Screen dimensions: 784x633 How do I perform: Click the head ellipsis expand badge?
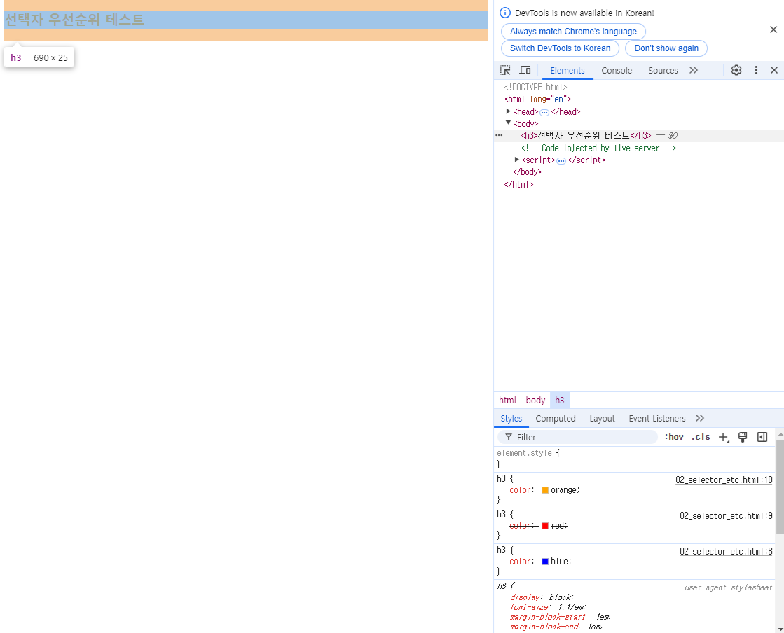544,113
